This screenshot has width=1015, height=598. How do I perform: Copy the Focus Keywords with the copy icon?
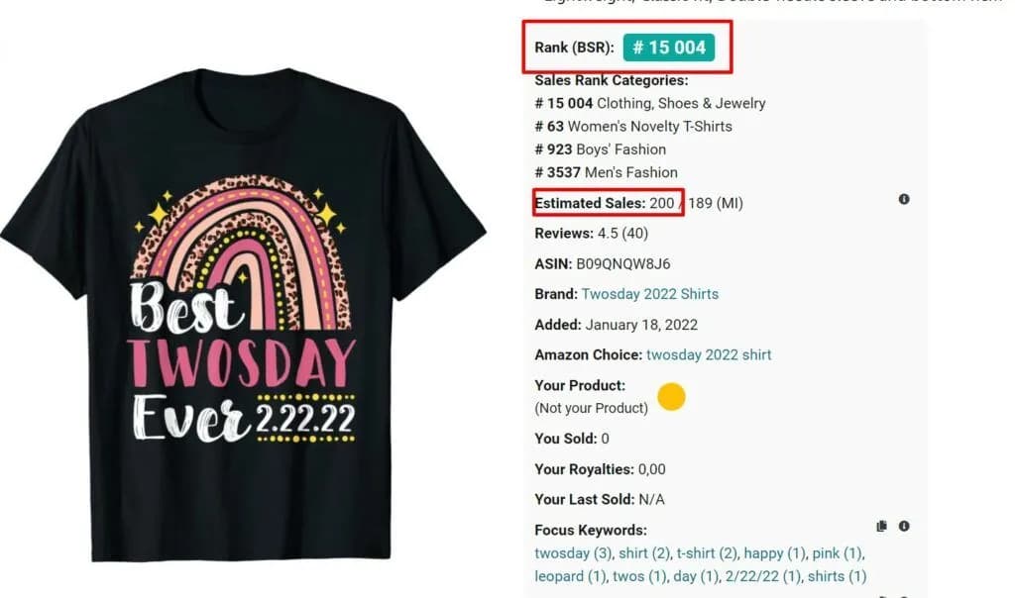click(882, 527)
